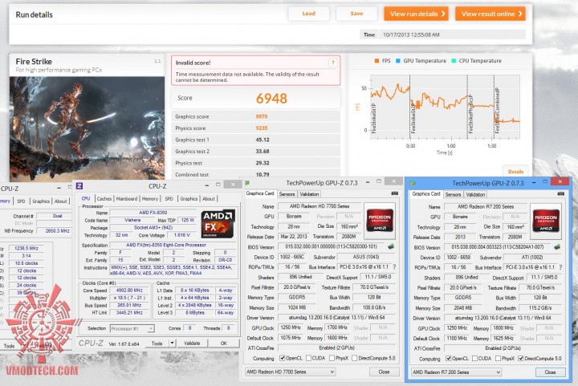Click the Details button below the FPS chart
Viewport: 578px width, 386px height.
[x=515, y=172]
